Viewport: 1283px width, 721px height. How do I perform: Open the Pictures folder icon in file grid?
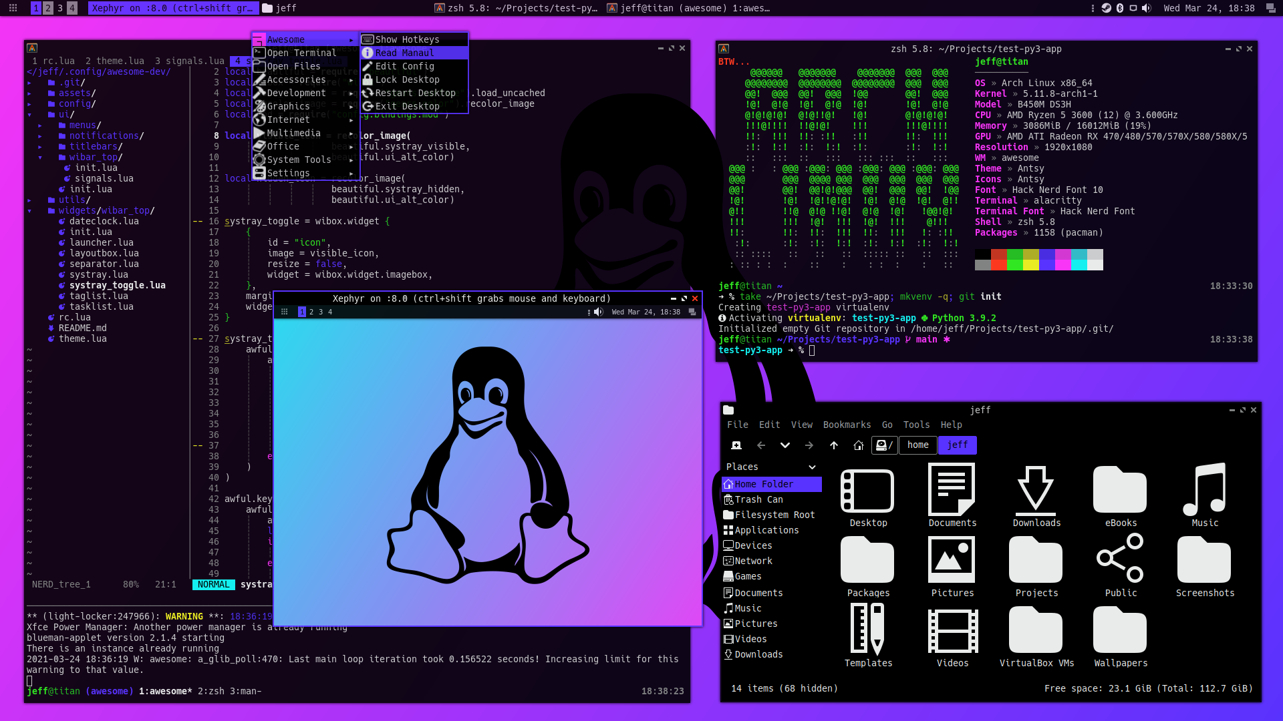[x=952, y=567]
